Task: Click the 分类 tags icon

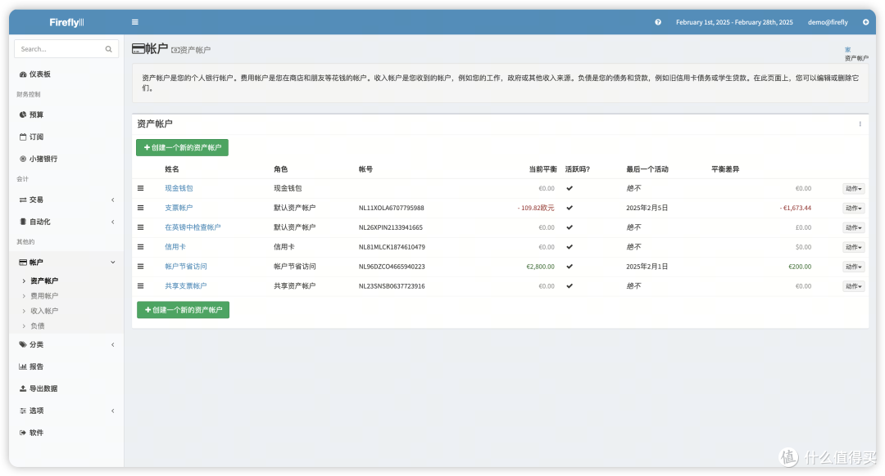Action: pyautogui.click(x=23, y=344)
